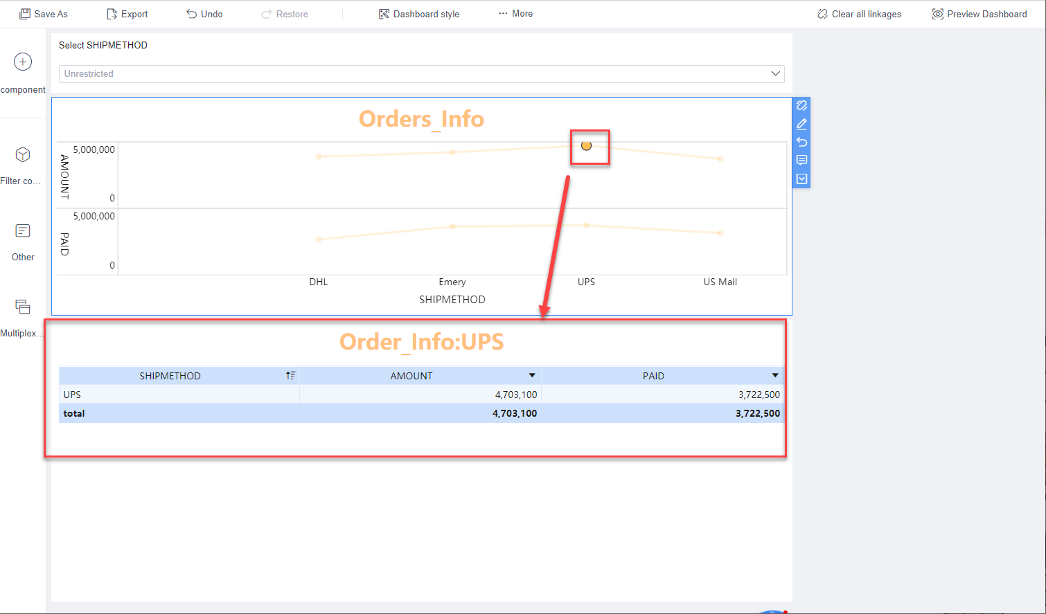
Task: Click the chart's comment note icon
Action: (x=801, y=160)
